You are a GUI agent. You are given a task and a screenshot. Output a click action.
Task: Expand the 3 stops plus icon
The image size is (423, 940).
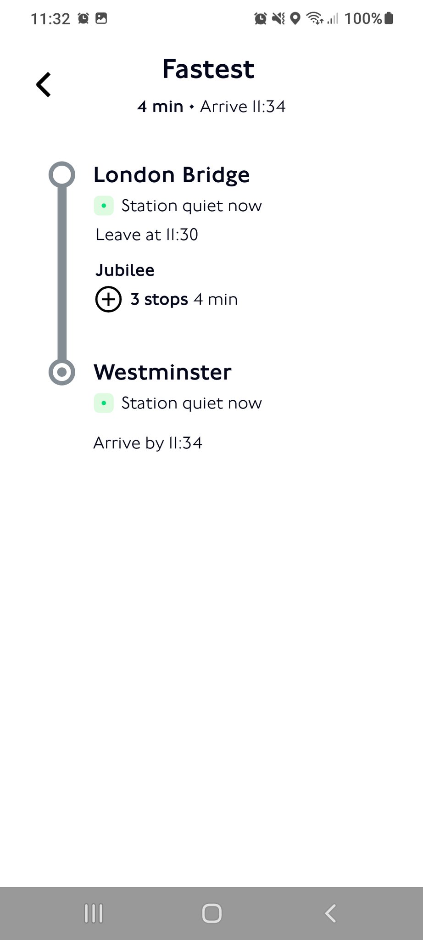point(108,299)
